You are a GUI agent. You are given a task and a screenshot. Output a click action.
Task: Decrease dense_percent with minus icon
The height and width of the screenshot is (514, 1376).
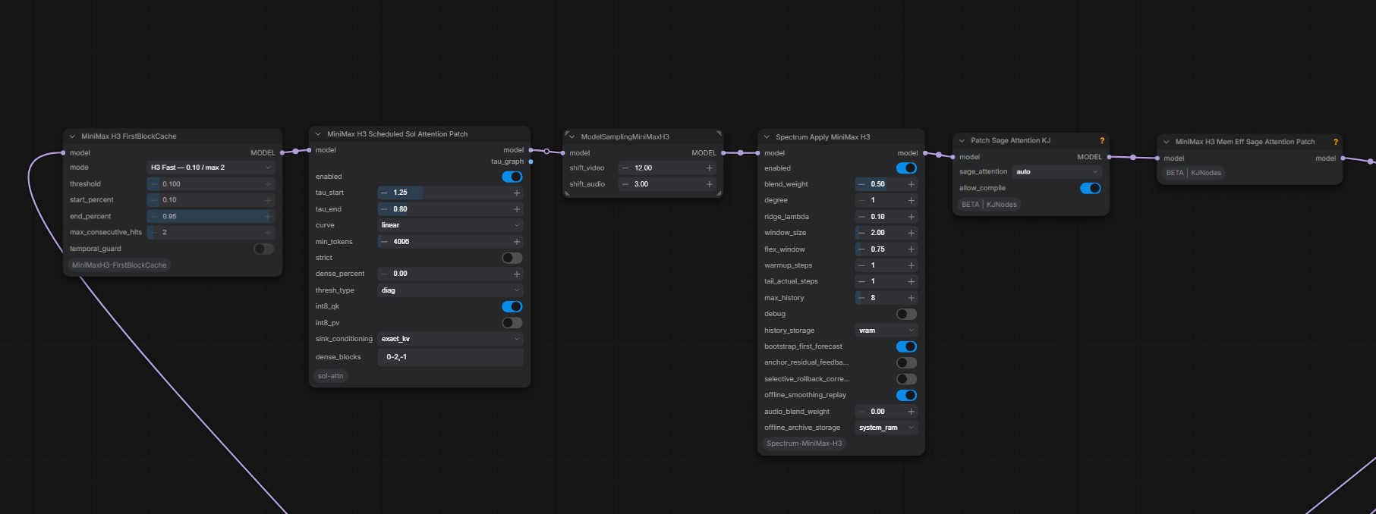pyautogui.click(x=384, y=274)
